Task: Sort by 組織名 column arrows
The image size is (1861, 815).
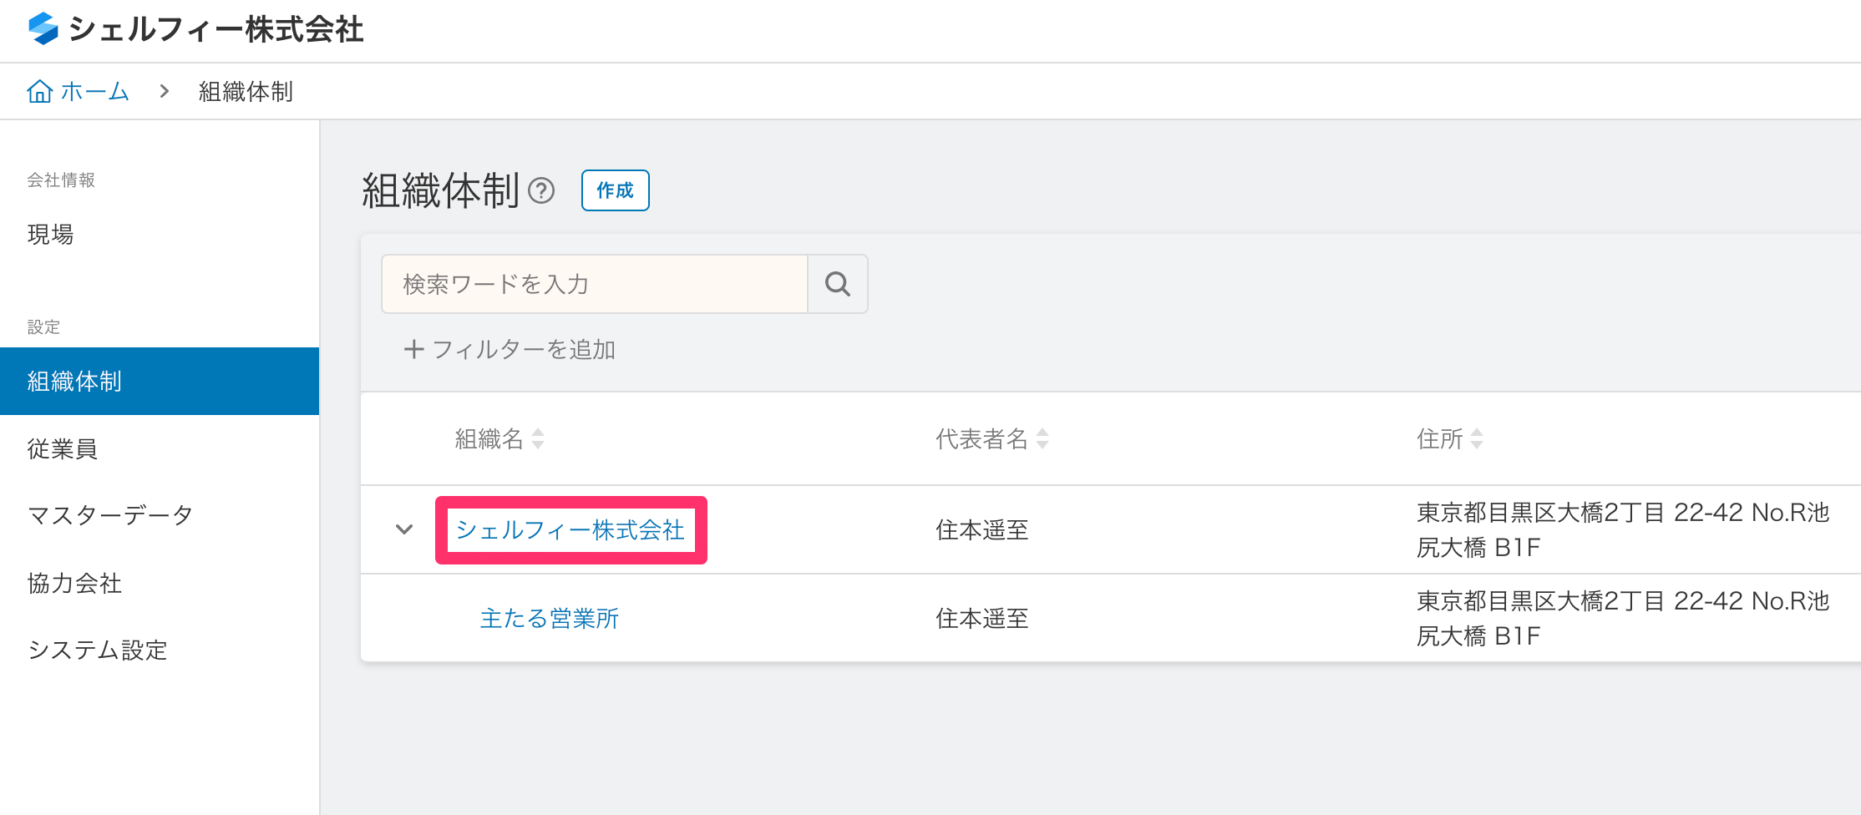Action: 538,438
